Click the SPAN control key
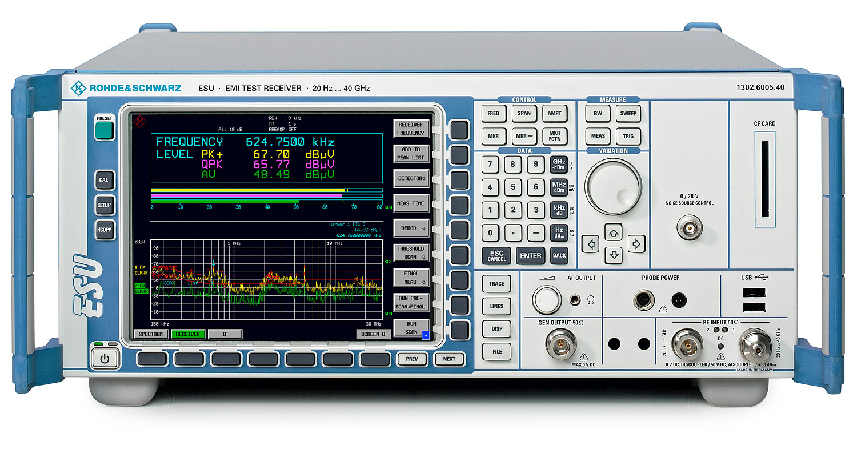This screenshot has height=457, width=857. coord(524,114)
